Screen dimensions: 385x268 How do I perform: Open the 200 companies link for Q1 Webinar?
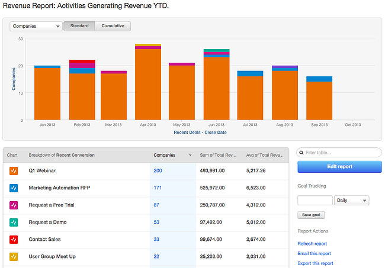(x=158, y=170)
